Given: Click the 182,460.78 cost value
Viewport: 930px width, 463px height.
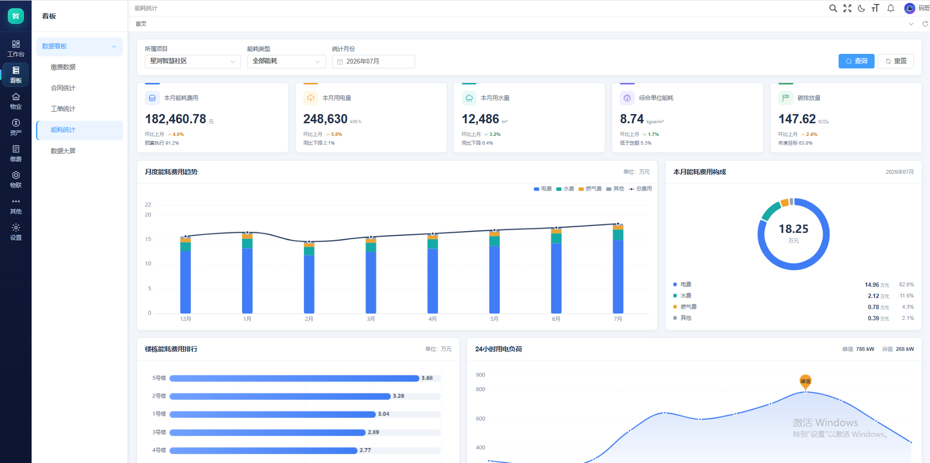Looking at the screenshot, I should 175,119.
